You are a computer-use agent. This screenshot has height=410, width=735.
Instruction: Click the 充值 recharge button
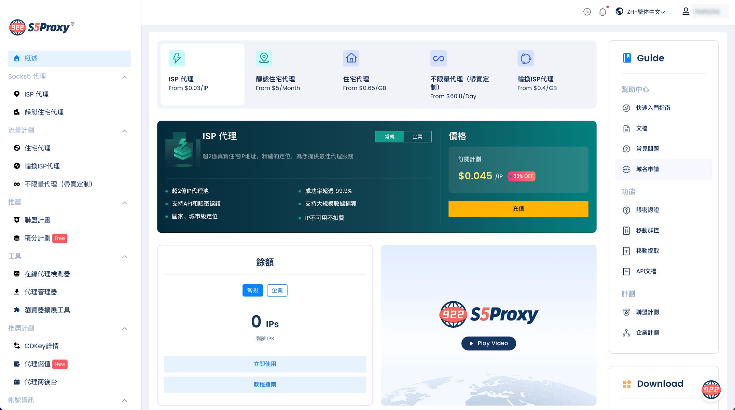click(x=518, y=209)
